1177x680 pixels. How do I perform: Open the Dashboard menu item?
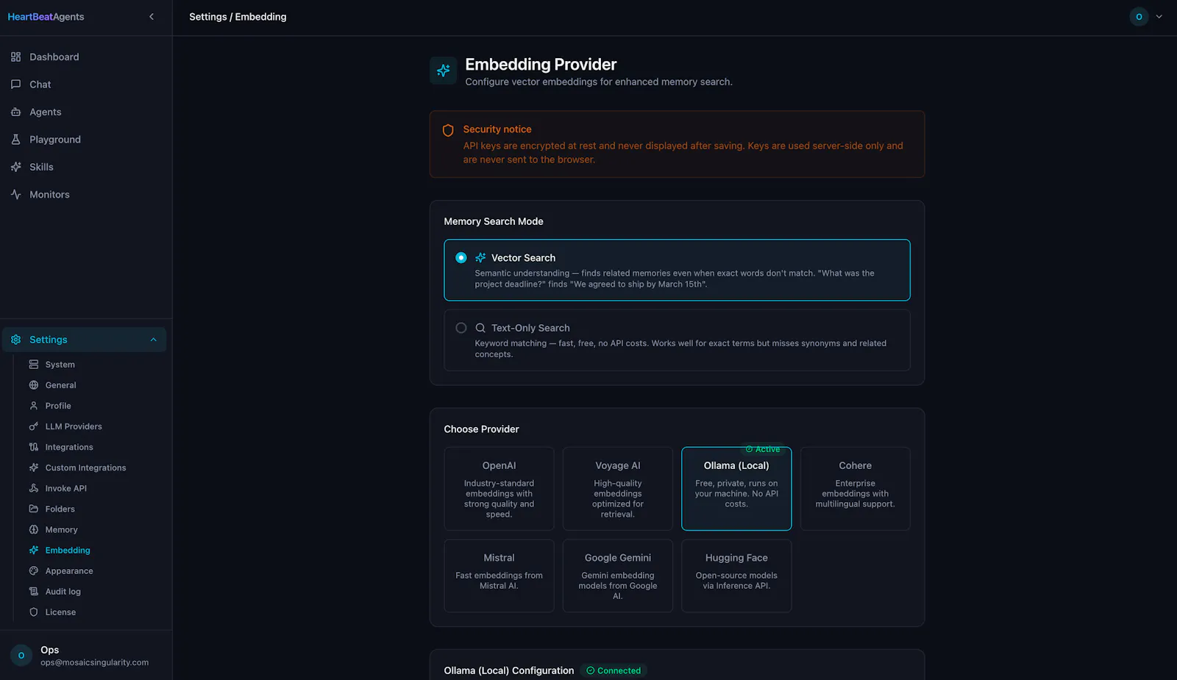click(86, 57)
